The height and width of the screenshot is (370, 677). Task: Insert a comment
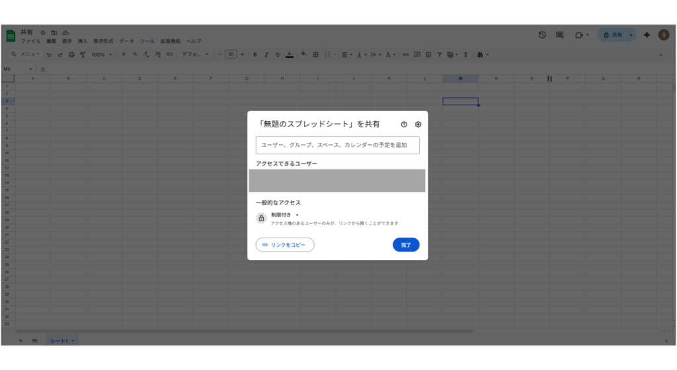click(x=417, y=55)
